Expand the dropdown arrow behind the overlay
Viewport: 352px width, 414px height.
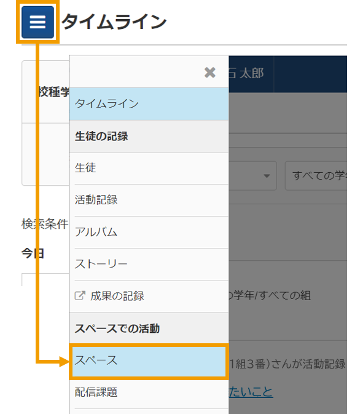coord(267,176)
